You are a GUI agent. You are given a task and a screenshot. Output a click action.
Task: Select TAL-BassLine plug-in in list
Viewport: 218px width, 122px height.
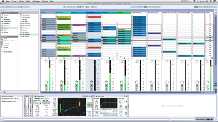click(x=26, y=15)
